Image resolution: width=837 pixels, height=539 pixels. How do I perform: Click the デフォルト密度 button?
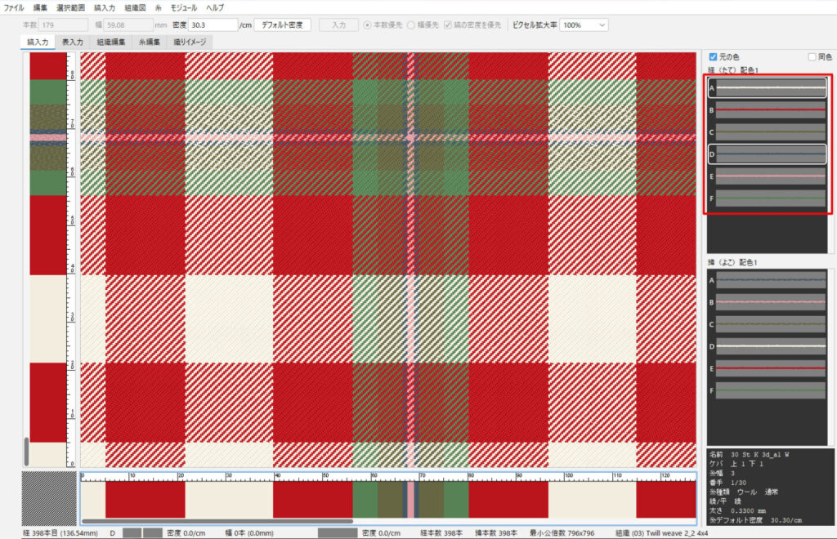click(x=283, y=24)
